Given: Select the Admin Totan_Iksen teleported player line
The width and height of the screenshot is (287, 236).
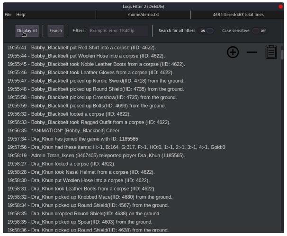Looking at the screenshot, I should (96, 155).
